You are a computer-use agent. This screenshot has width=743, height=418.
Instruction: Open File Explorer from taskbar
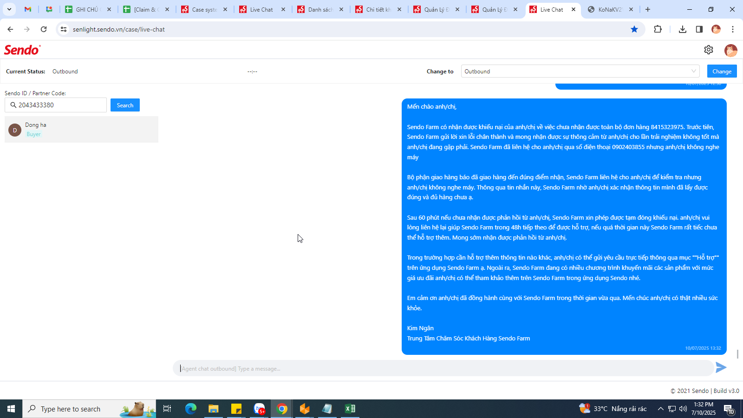(x=213, y=409)
